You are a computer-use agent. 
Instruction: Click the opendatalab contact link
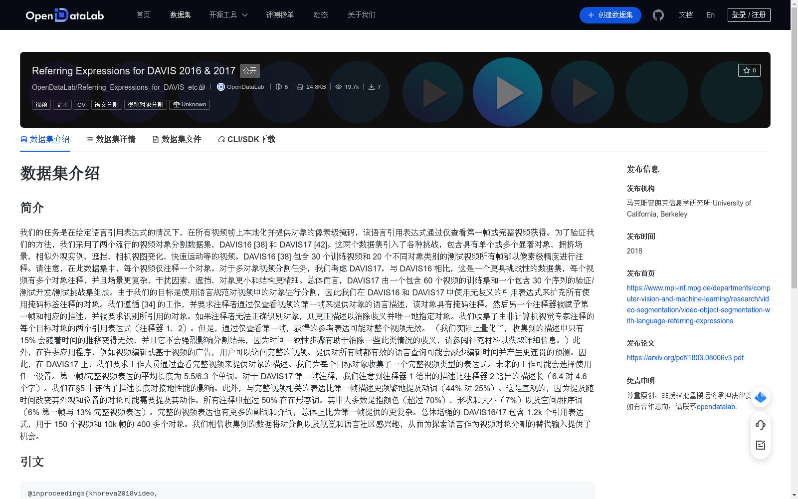pos(716,407)
